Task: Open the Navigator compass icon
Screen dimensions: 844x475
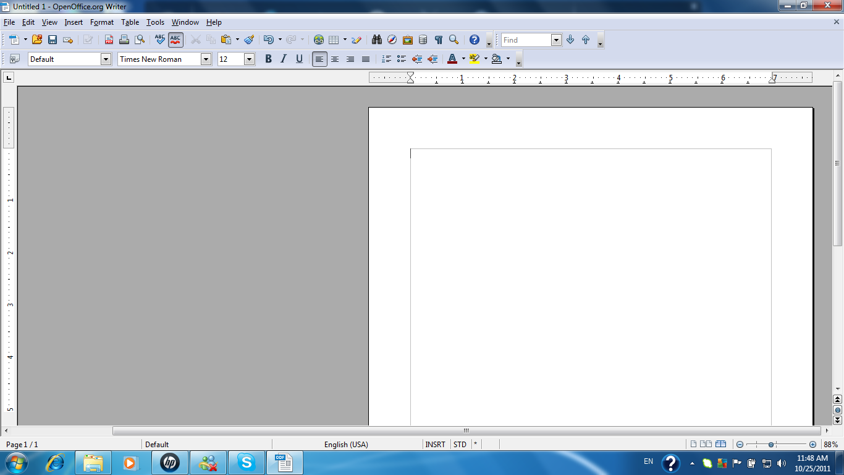Action: [392, 40]
